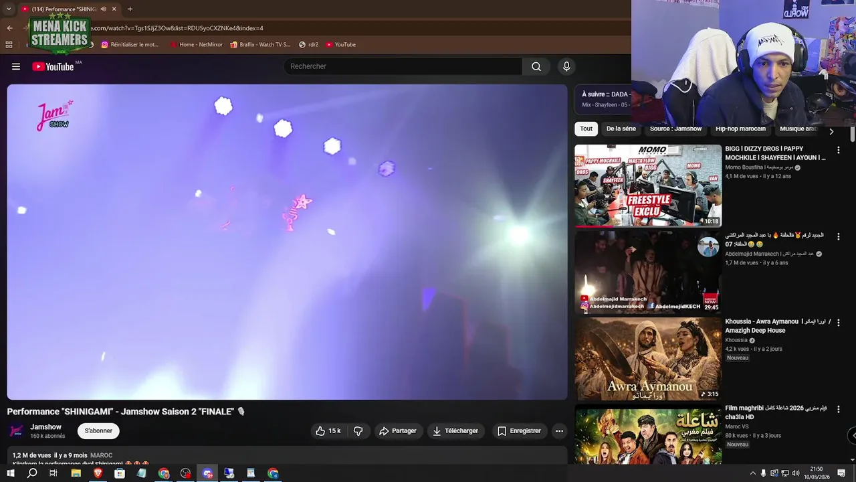
Task: Open the Awra Aymanou video thumbnail
Action: [648, 358]
